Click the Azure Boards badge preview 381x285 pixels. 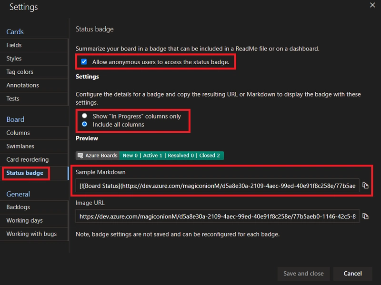pos(150,156)
